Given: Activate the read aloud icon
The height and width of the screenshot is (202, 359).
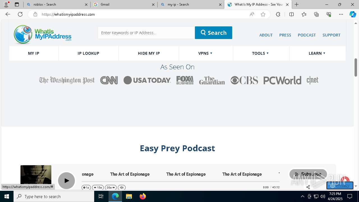Looking at the screenshot, I should [x=252, y=14].
